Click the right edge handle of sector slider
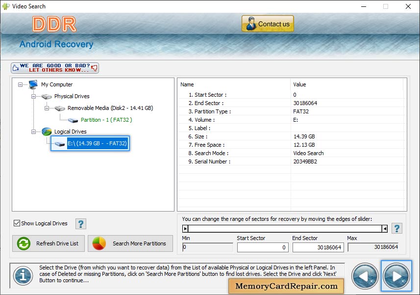 click(385, 229)
